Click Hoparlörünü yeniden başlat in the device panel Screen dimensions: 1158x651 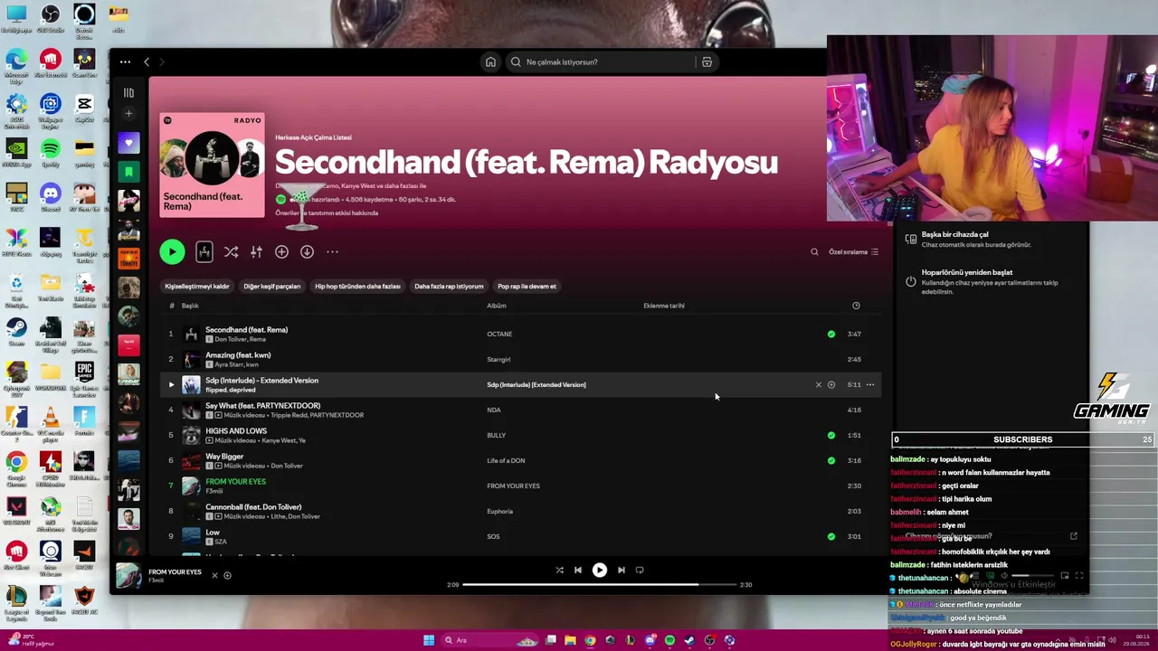[x=990, y=282]
